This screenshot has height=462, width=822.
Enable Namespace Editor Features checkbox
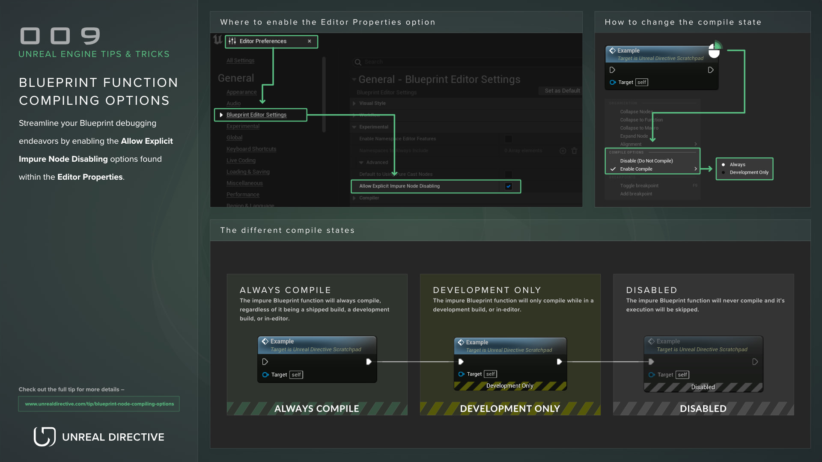coord(509,139)
